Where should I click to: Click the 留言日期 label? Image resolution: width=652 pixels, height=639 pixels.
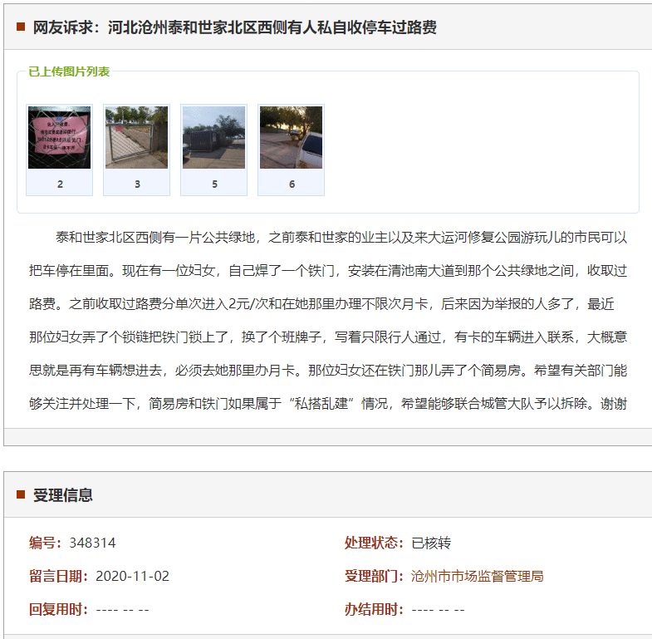[x=59, y=576]
